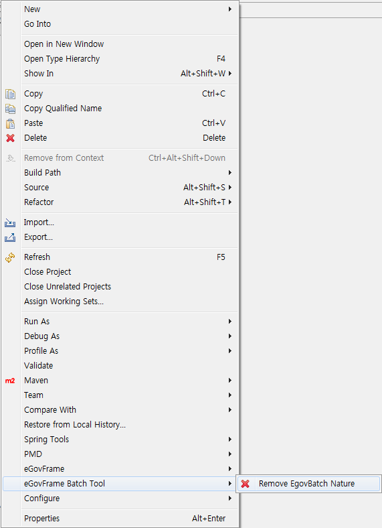
Task: Click the yellow Refresh arrows icon
Action: pos(10,257)
